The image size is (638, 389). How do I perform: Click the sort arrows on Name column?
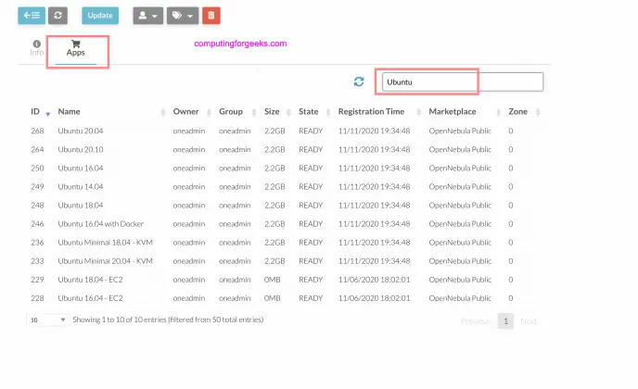(162, 112)
